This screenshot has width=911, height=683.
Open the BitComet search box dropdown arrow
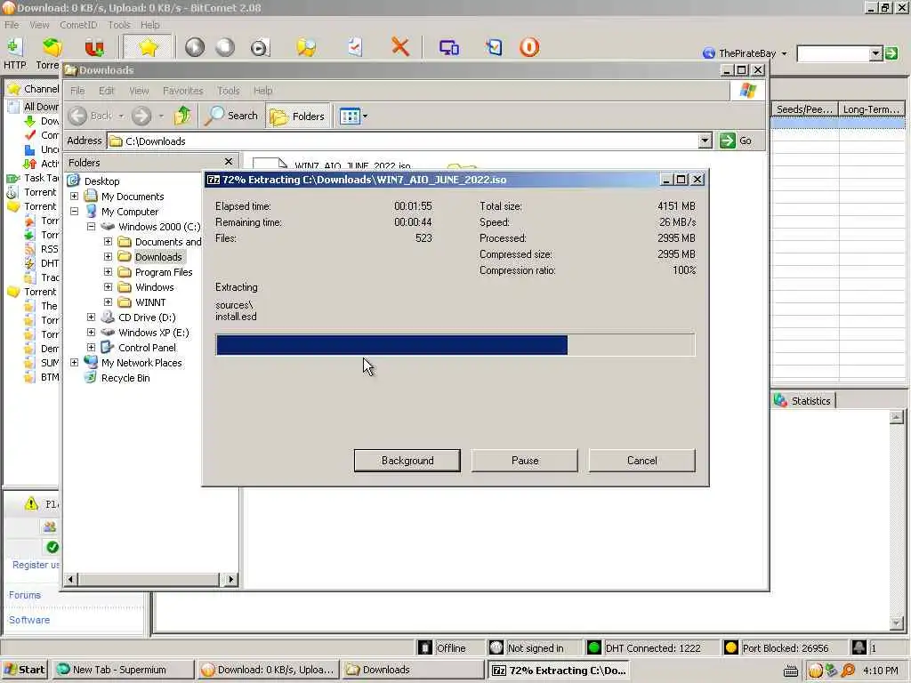(876, 53)
